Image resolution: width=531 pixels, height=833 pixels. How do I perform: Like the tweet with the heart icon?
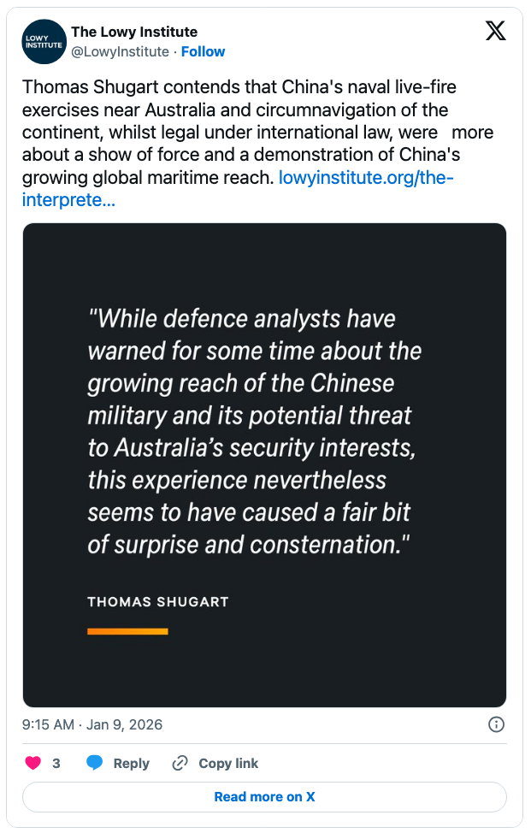[x=32, y=763]
